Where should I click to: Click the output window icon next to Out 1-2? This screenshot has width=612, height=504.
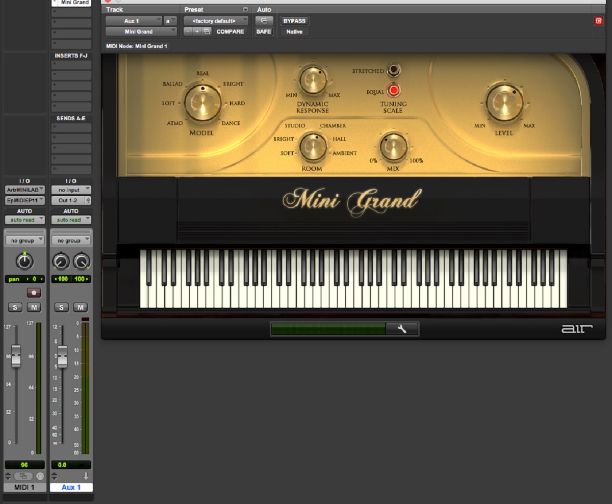(89, 200)
